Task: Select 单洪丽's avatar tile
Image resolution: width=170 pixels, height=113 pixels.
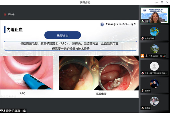Action: click(x=154, y=101)
